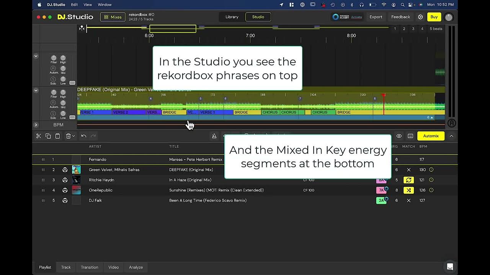Click the Low knob on upper track
Viewport: 490px width, 275px height.
(63, 79)
